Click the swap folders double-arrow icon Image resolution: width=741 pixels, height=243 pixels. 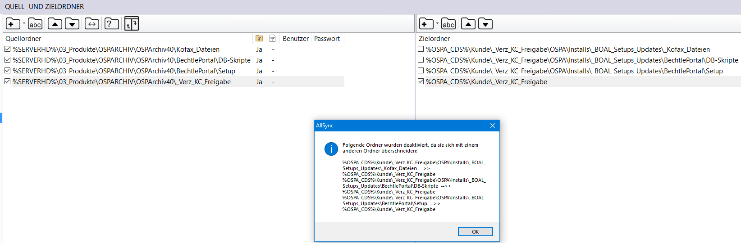[x=92, y=24]
